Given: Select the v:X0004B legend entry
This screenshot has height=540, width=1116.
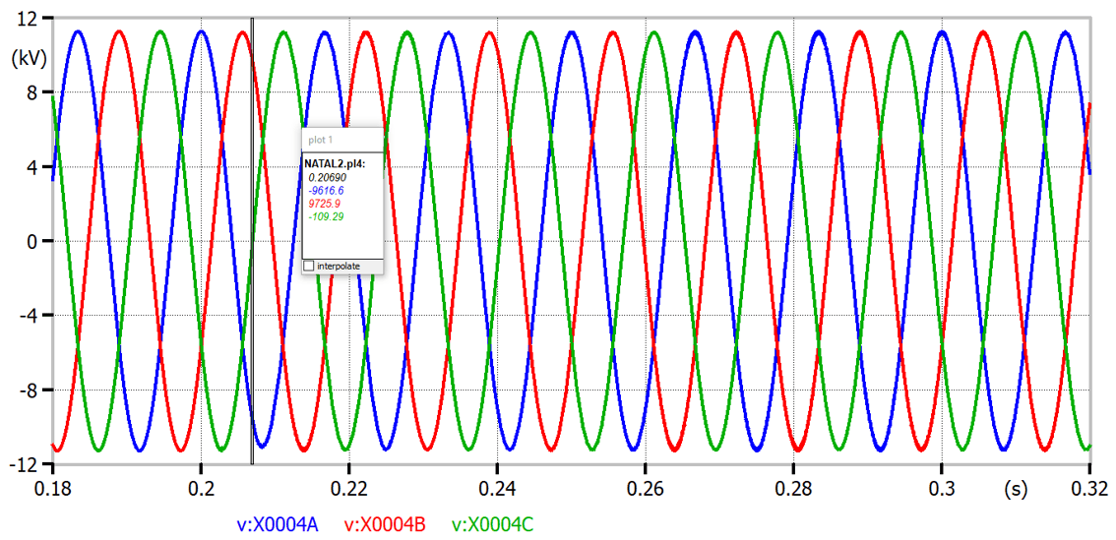Looking at the screenshot, I should pyautogui.click(x=385, y=525).
